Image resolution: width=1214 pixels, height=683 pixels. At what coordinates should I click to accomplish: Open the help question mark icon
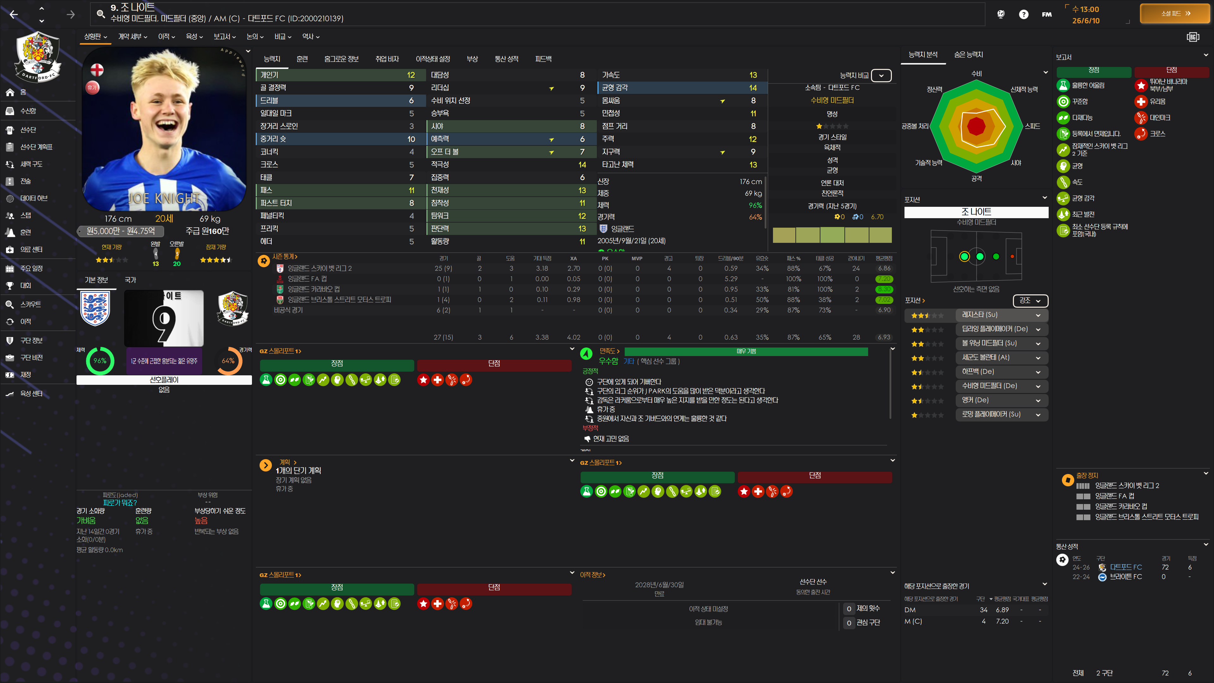coord(1023,15)
